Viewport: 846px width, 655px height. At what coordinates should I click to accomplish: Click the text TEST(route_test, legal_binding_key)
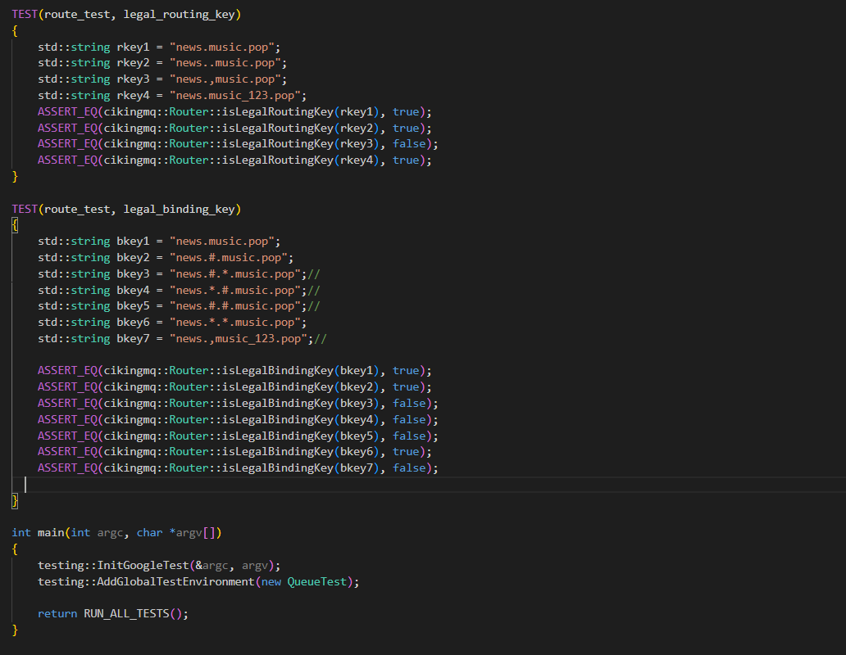click(x=126, y=209)
